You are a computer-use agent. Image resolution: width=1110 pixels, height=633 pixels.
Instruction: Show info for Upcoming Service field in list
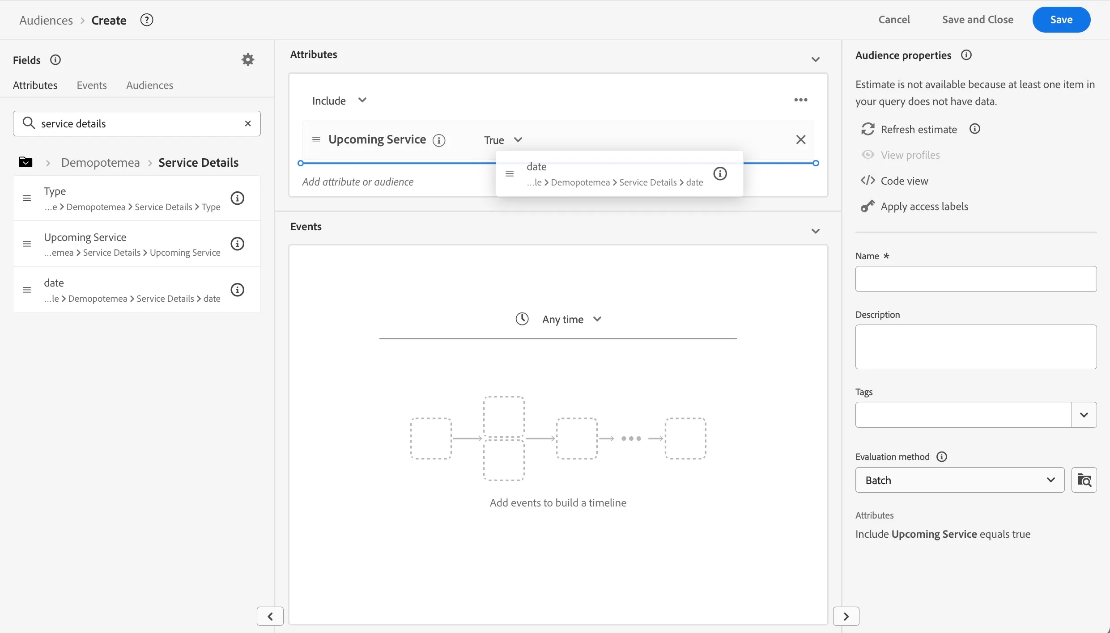coord(237,244)
